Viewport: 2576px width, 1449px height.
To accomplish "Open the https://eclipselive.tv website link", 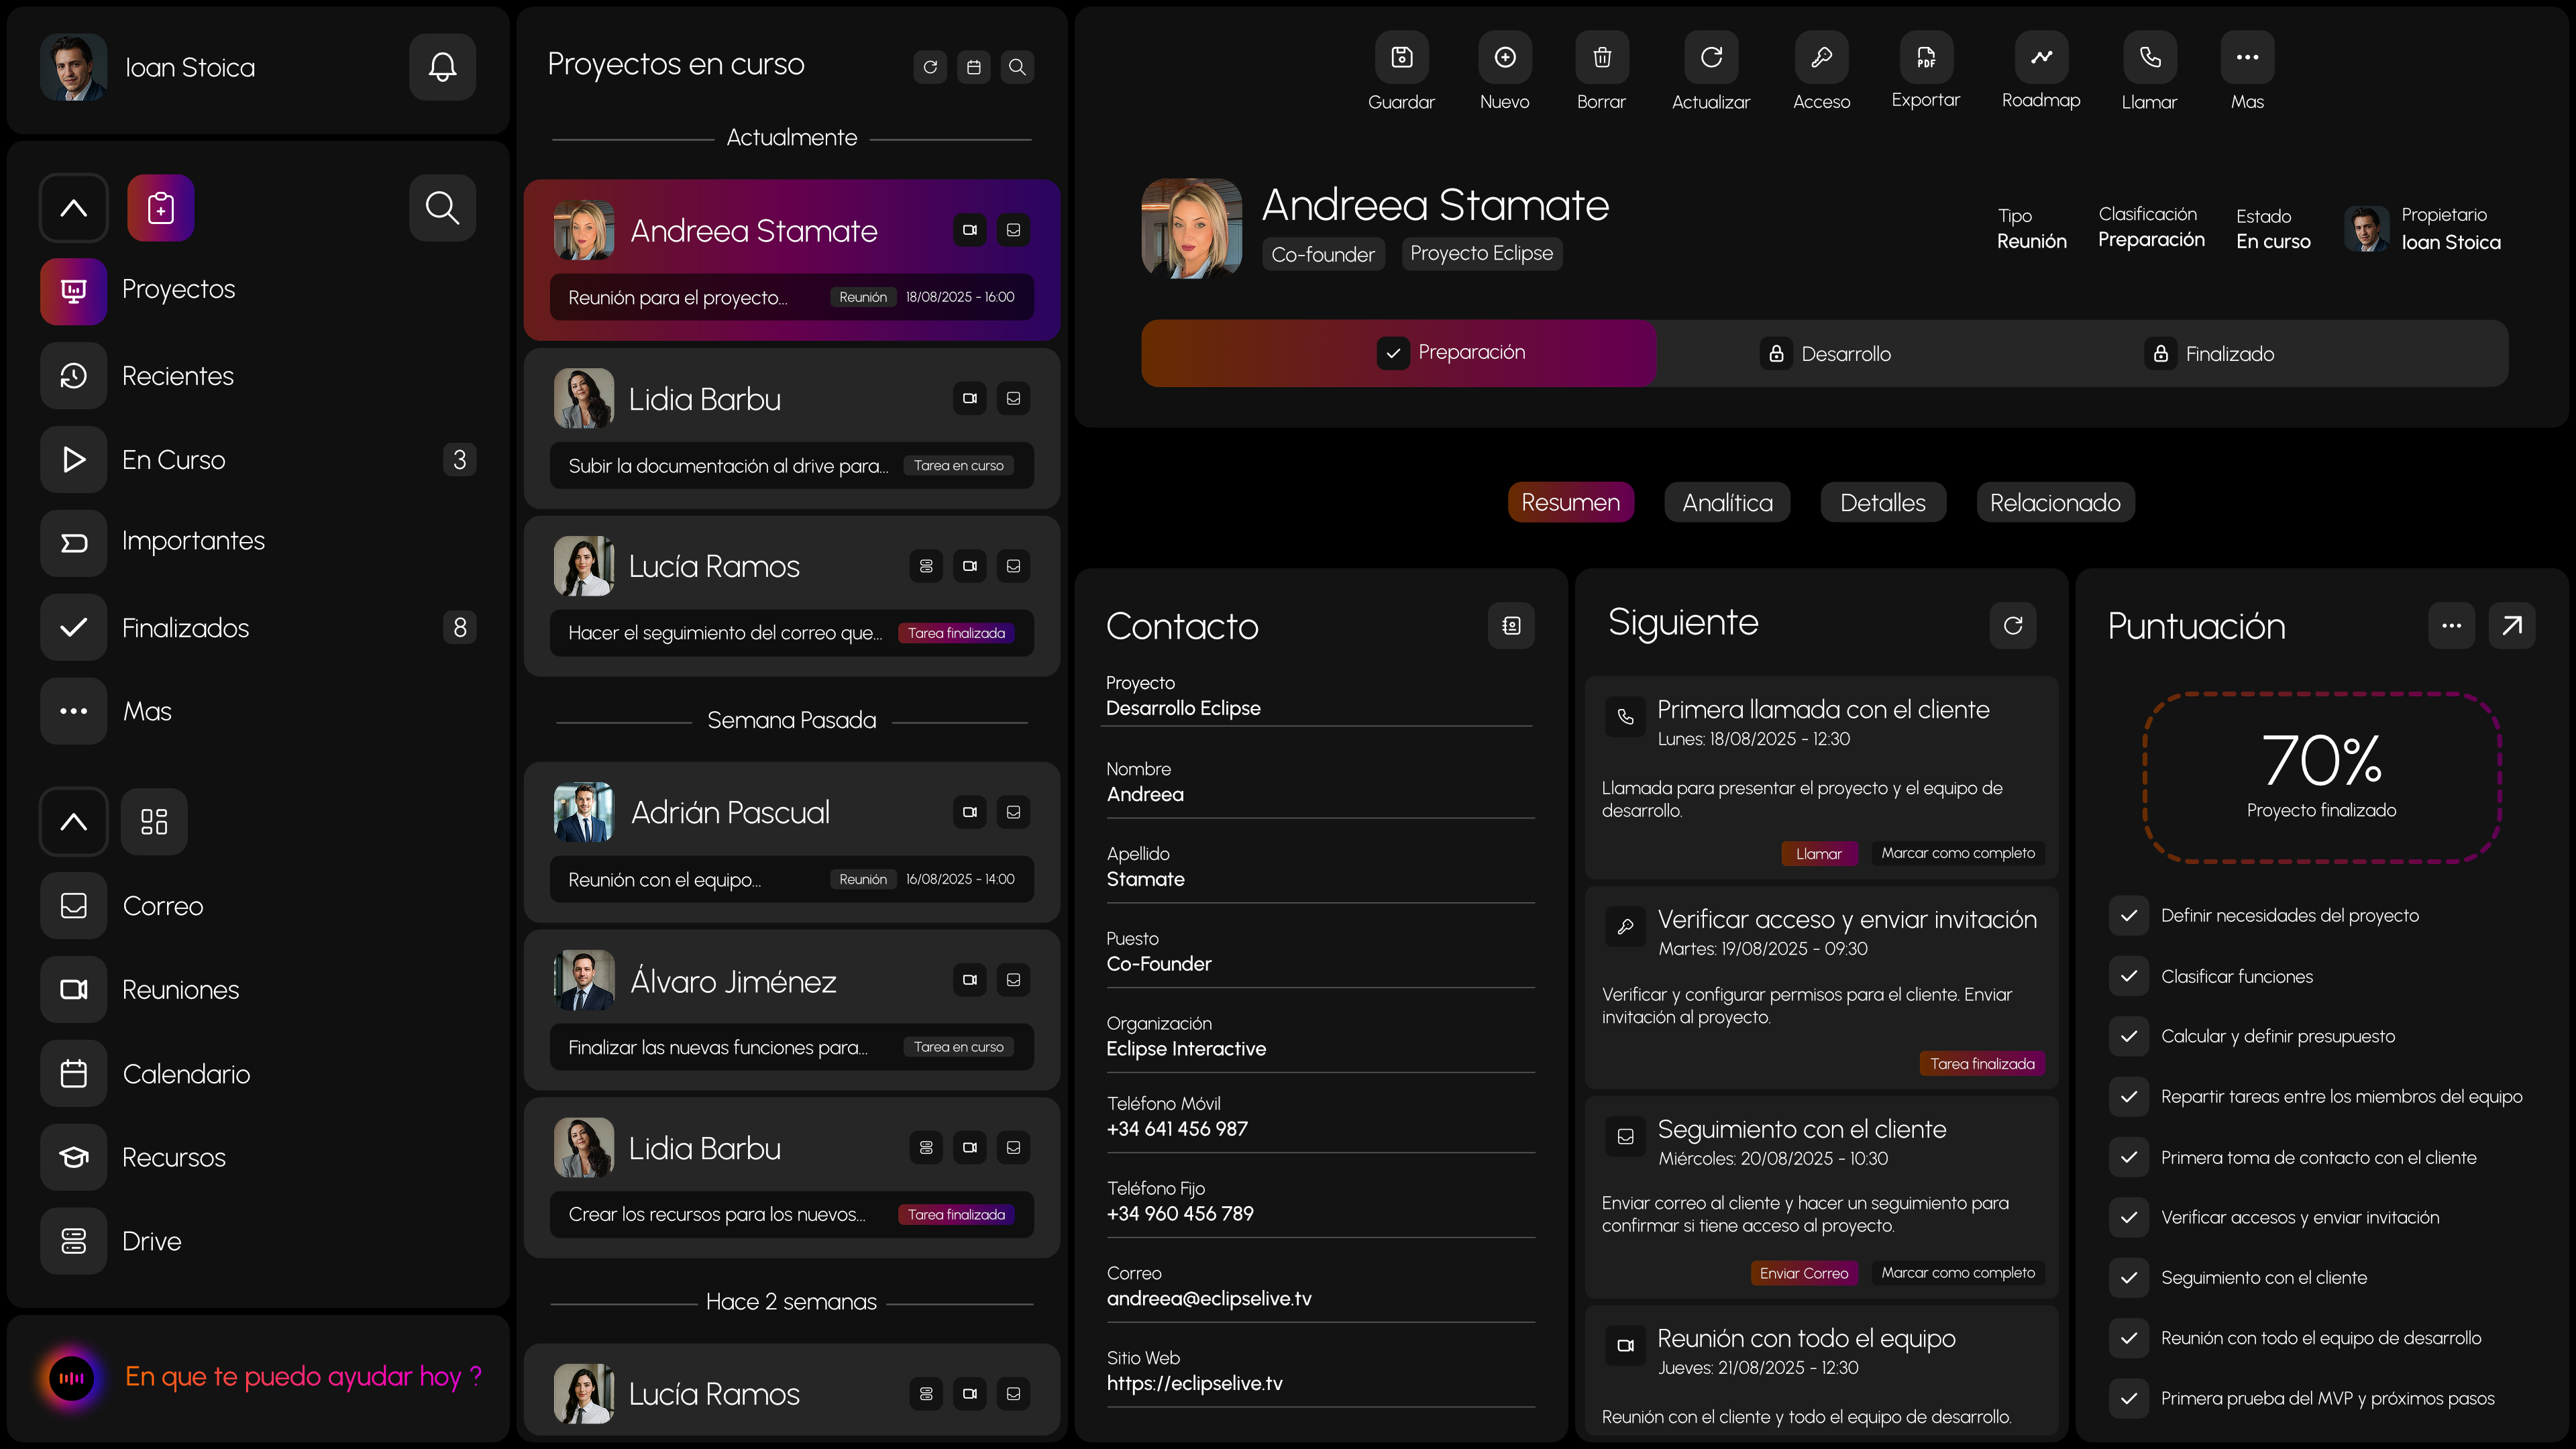I will 1194,1383.
